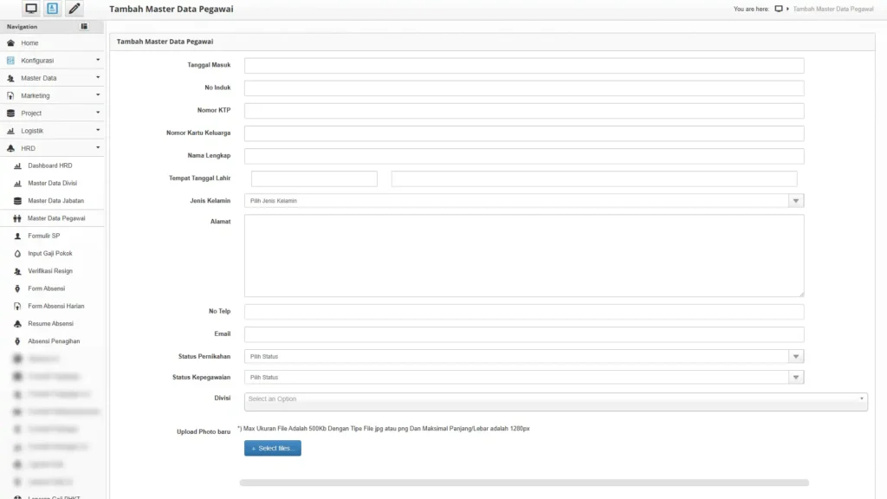Open the Divisi select option box

(555, 399)
